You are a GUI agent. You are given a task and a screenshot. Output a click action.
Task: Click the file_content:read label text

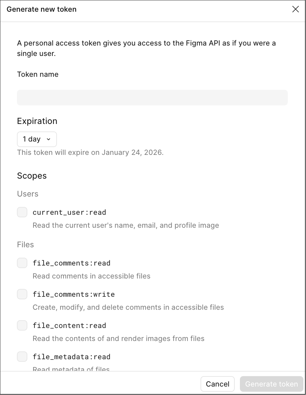(x=69, y=326)
